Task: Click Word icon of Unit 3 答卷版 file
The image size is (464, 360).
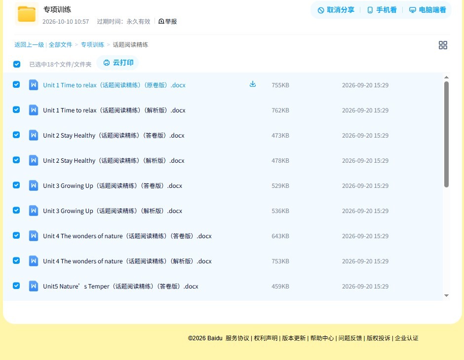Action: 34,185
